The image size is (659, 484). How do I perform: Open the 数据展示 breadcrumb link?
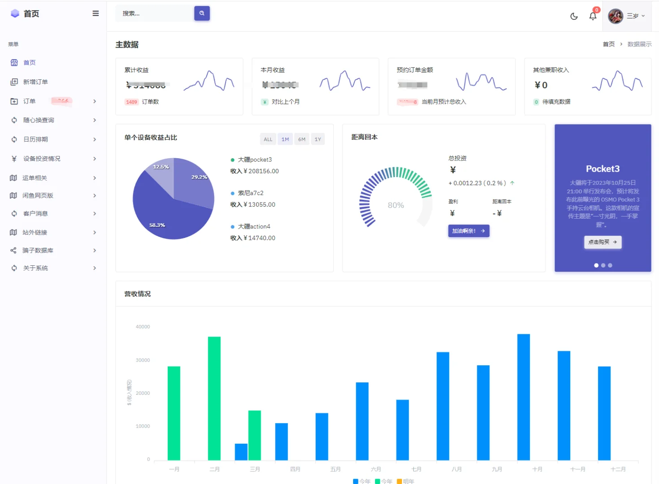(x=639, y=44)
